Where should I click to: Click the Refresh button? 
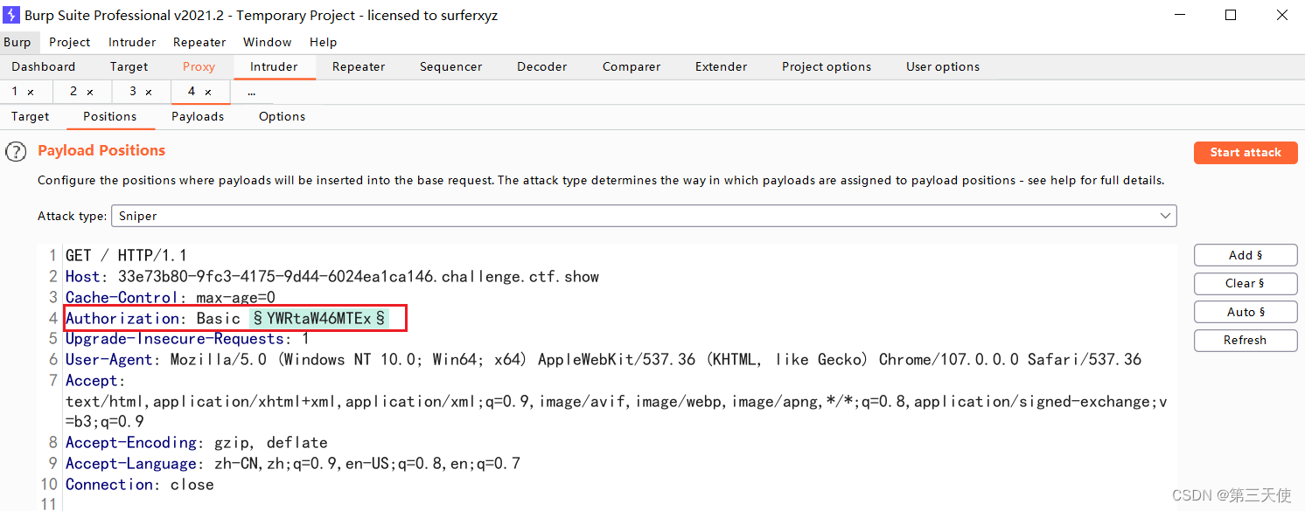[x=1246, y=340]
